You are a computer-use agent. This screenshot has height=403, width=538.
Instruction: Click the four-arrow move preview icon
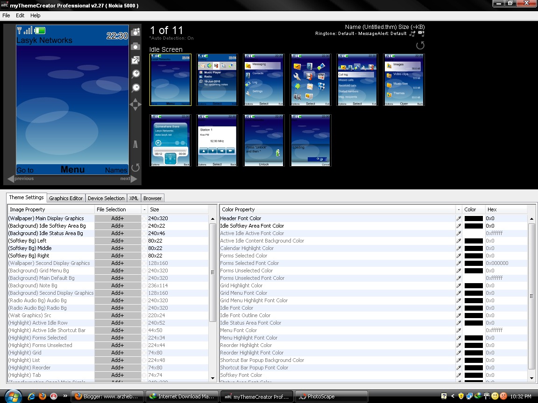[135, 104]
